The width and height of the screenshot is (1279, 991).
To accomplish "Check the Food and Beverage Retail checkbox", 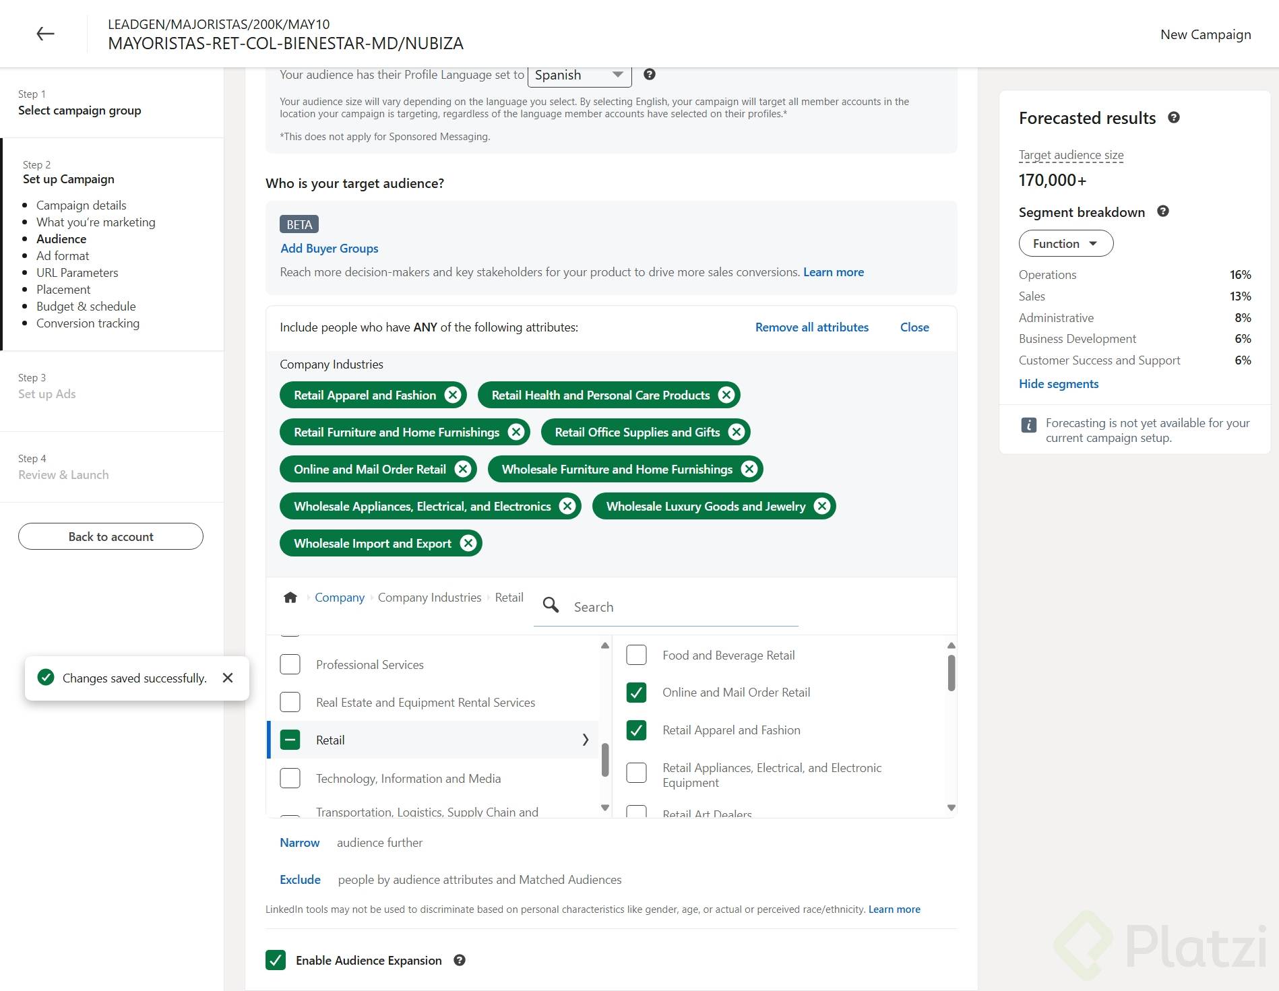I will 636,656.
